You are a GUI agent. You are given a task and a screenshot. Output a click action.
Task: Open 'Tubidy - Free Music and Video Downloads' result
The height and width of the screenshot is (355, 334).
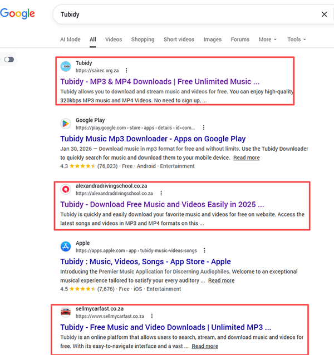tap(165, 327)
